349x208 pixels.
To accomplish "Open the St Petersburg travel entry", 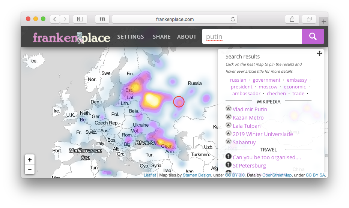I will [249, 166].
